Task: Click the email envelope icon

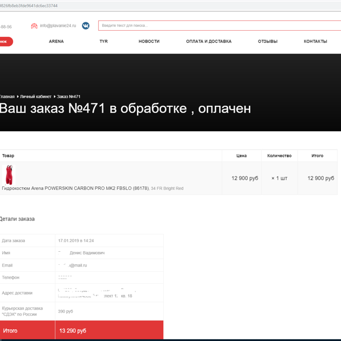Action: [34, 26]
